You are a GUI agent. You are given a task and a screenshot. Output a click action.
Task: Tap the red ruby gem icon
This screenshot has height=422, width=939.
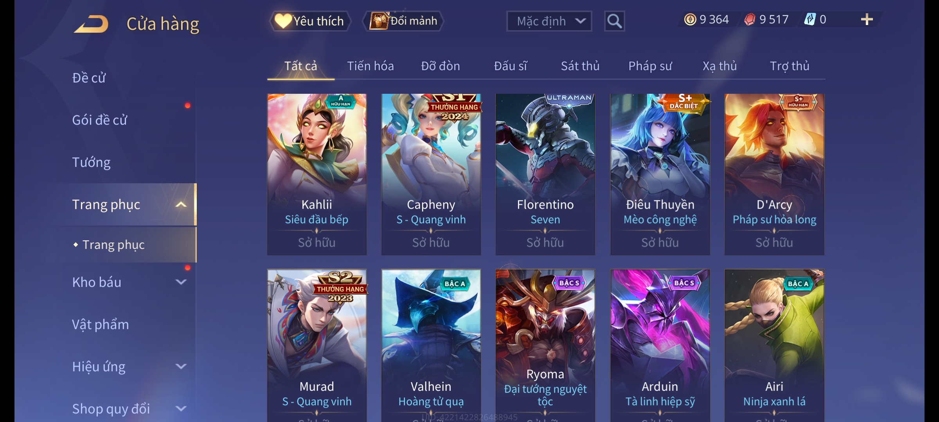point(750,20)
